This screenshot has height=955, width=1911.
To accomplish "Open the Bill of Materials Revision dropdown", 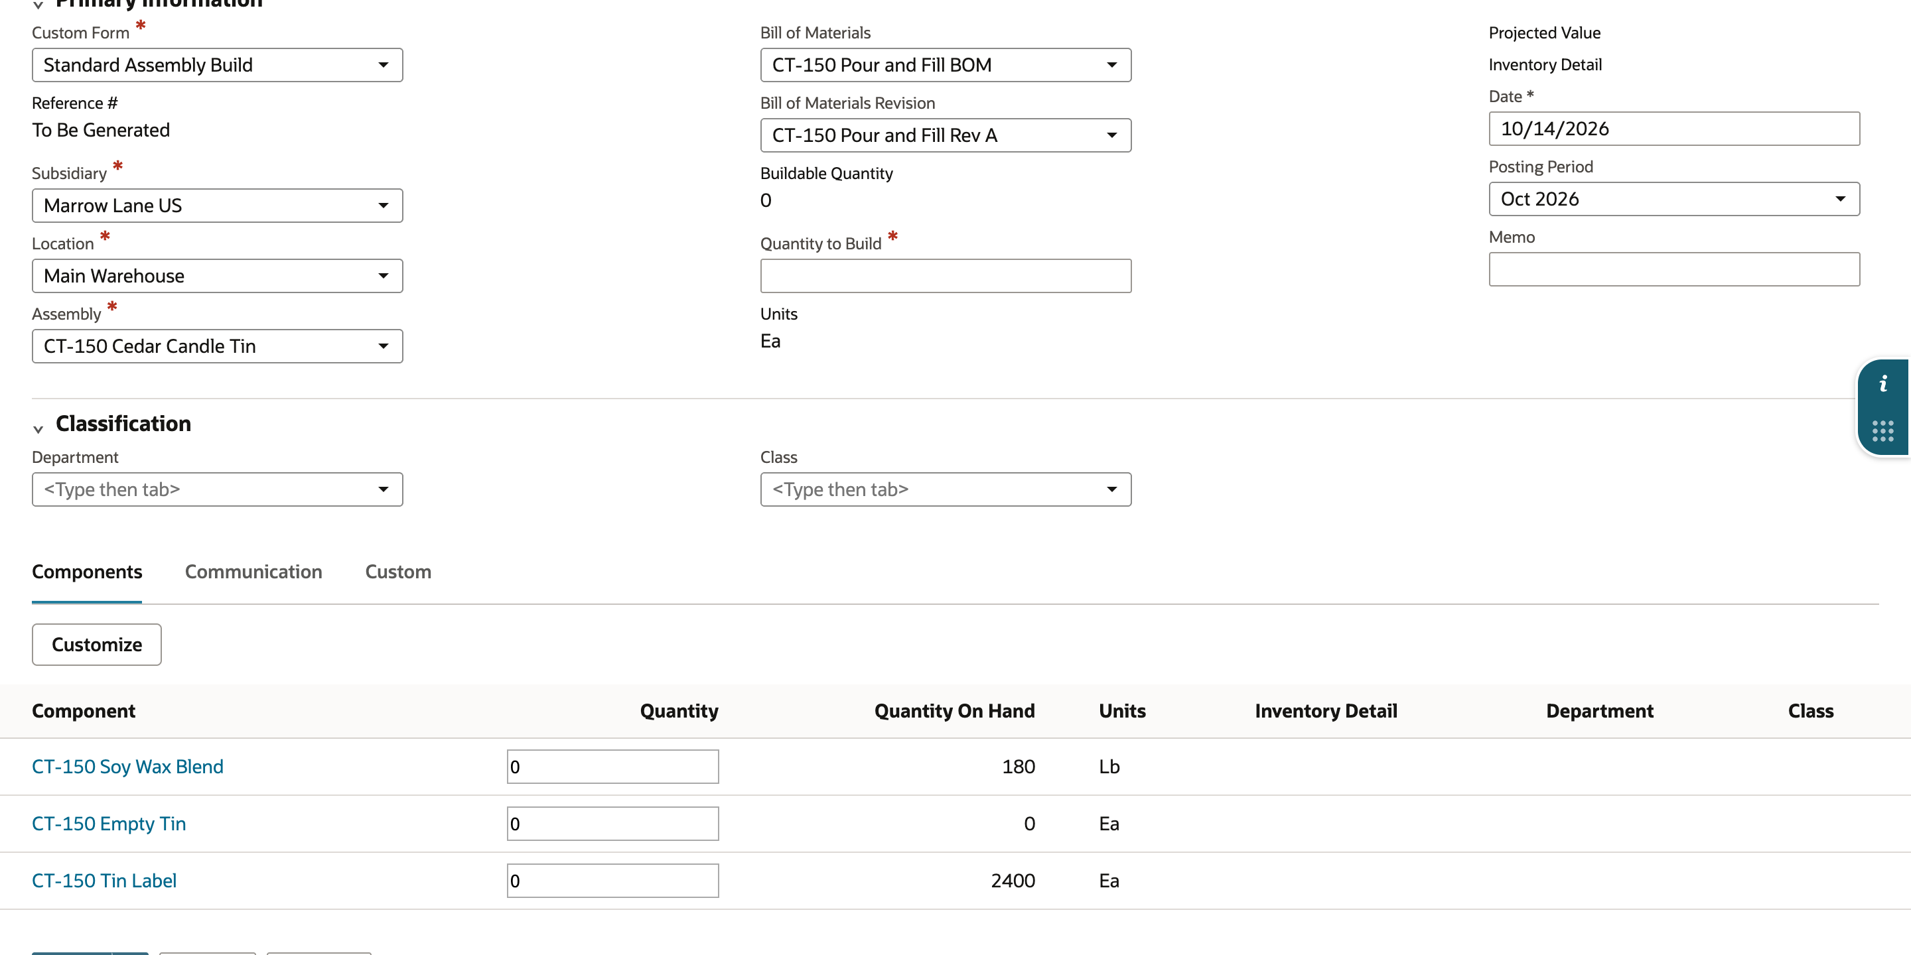I will tap(946, 135).
